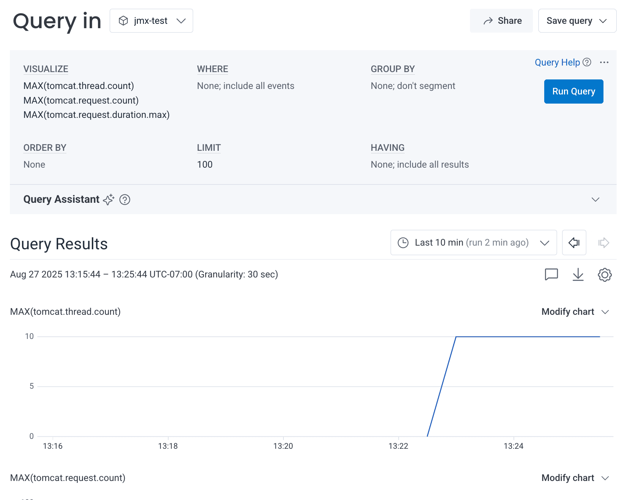Select the GROUP BY clause section
Image resolution: width=632 pixels, height=500 pixels.
point(393,69)
